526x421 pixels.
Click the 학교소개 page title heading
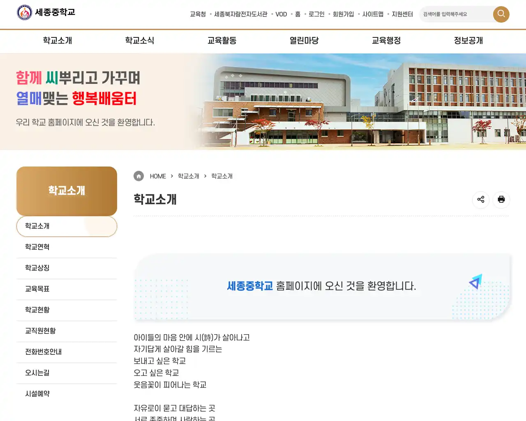pyautogui.click(x=155, y=199)
